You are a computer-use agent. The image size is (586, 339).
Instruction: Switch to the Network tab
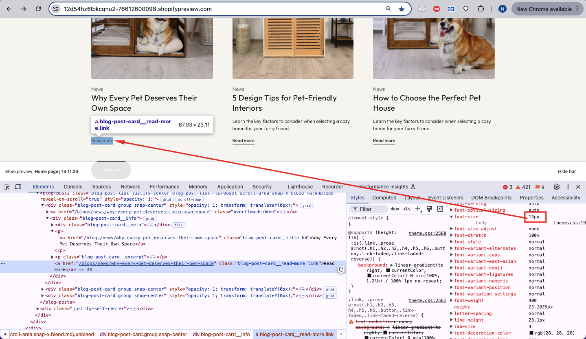click(130, 187)
